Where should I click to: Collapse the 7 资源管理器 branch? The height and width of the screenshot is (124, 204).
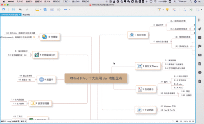coord(28,103)
